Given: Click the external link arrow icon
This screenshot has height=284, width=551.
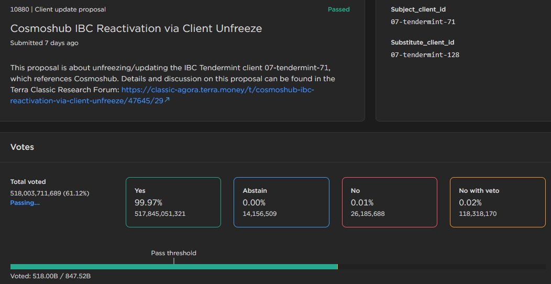Looking at the screenshot, I should (167, 101).
